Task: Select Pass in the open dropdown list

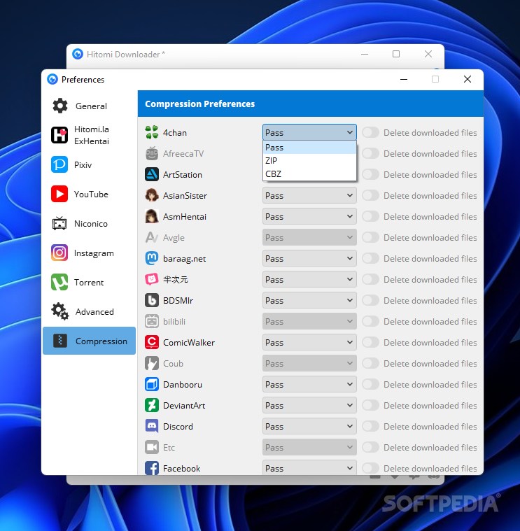Action: point(309,148)
